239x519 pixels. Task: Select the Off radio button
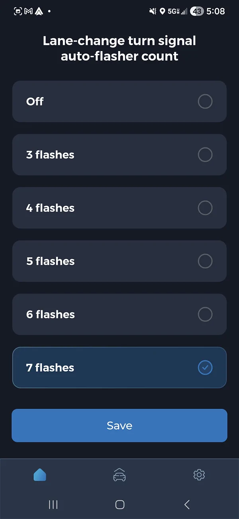pos(205,101)
